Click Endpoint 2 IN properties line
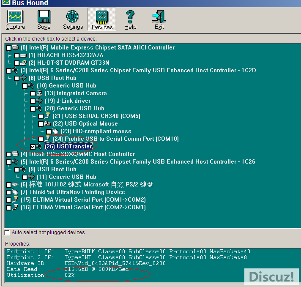This screenshot has height=287, width=301. tap(127, 257)
